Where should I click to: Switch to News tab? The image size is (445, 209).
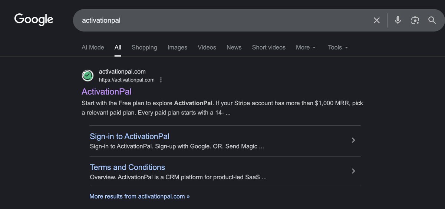tap(234, 47)
